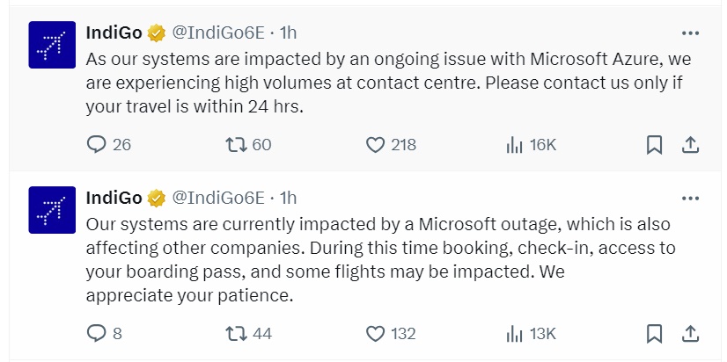This screenshot has height=362, width=727.
Task: Share the Microsoft outage tweet
Action: coord(691,334)
